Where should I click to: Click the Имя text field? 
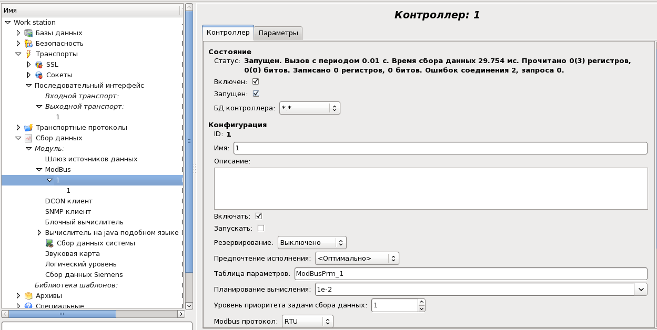coord(440,149)
